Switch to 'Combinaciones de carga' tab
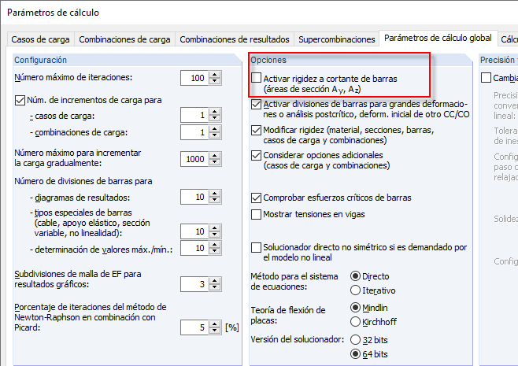This screenshot has width=518, height=366. [x=124, y=39]
